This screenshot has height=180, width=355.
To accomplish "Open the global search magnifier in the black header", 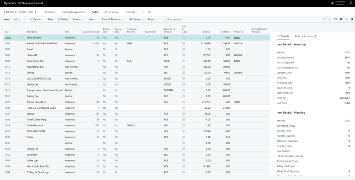I will (x=351, y=3).
